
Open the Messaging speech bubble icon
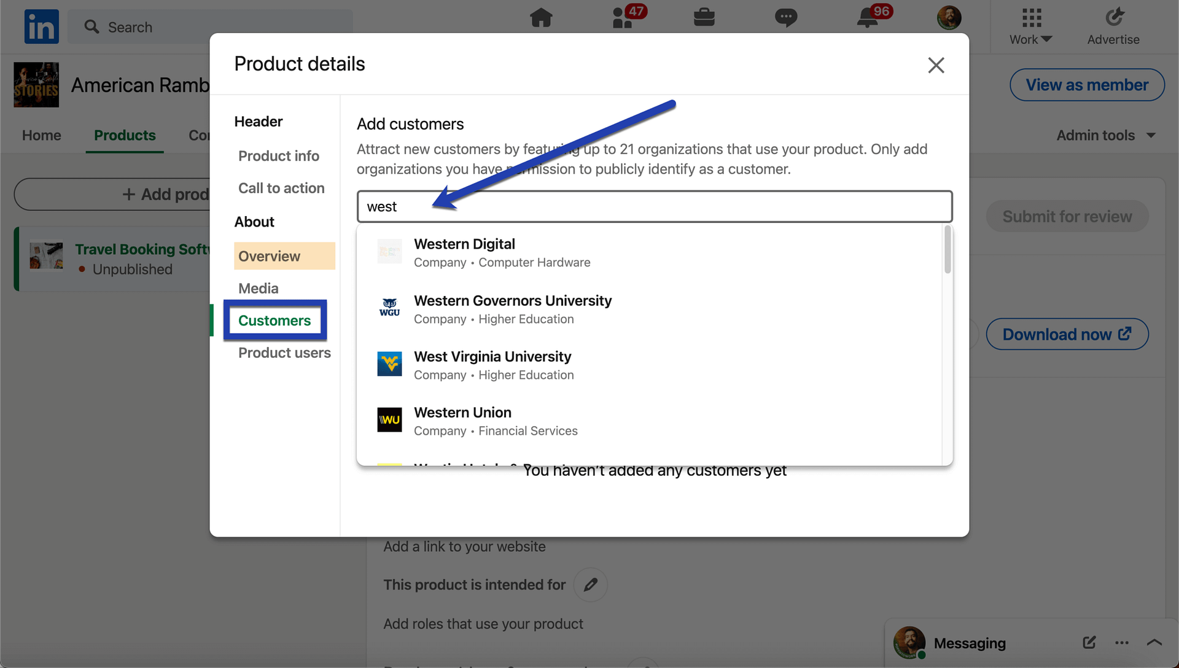click(x=786, y=17)
